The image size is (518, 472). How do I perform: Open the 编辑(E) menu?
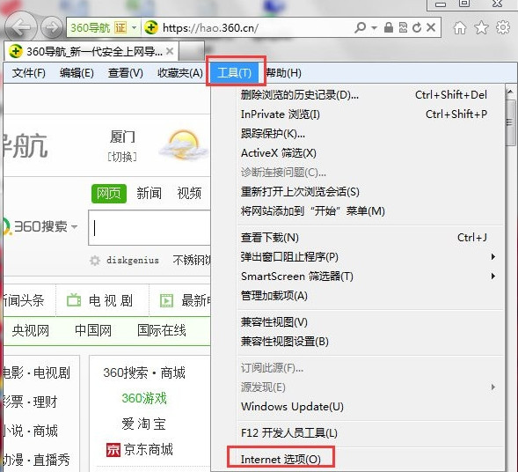77,73
